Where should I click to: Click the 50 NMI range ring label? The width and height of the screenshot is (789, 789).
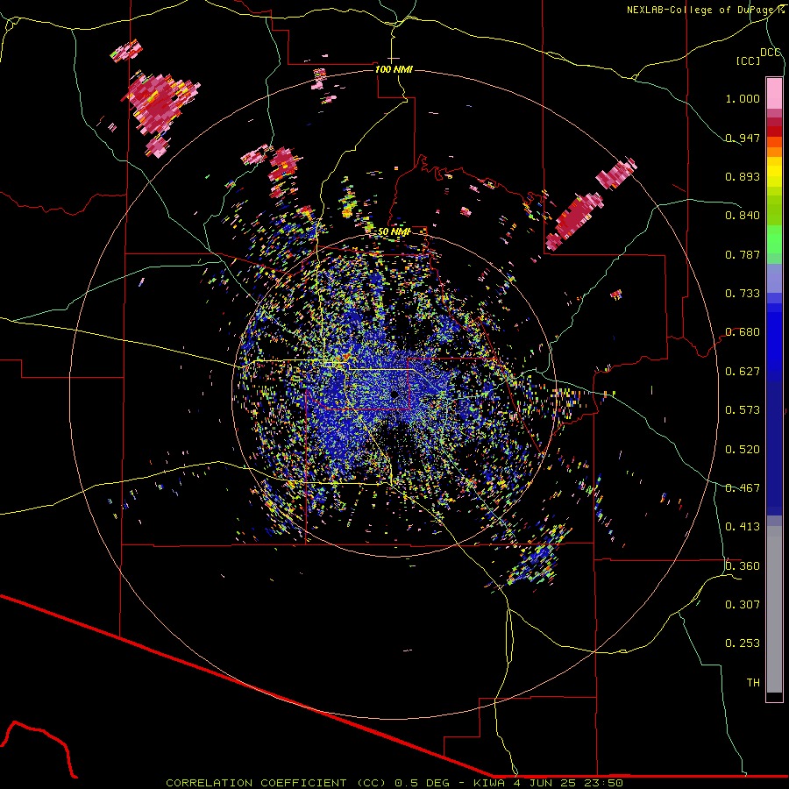pos(394,231)
